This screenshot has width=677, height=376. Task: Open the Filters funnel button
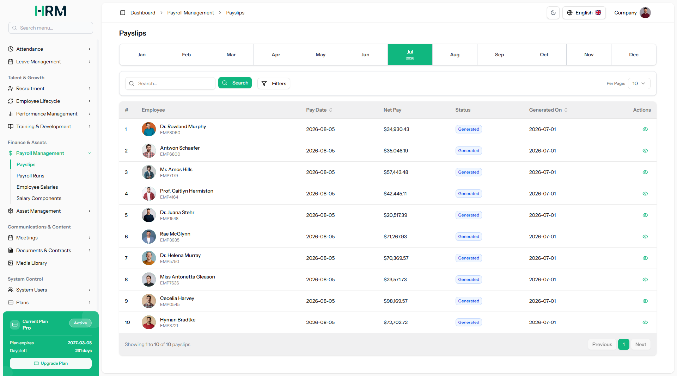point(274,83)
